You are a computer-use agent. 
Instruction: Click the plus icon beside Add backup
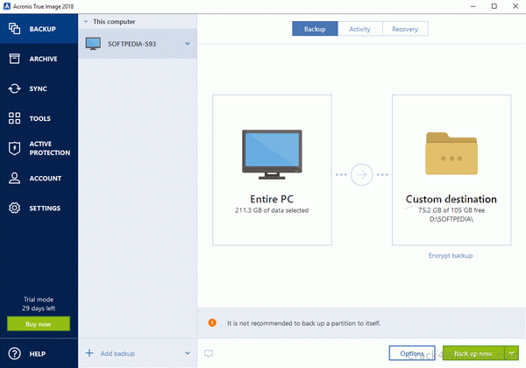point(89,353)
